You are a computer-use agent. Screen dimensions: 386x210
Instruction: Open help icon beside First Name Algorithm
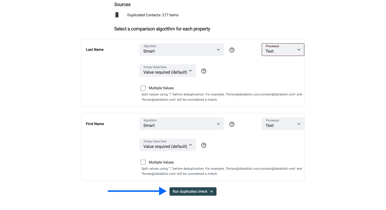tap(232, 124)
